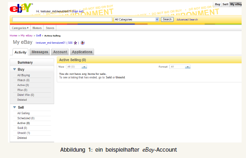Focus the main search input field
Viewport: 246px width, 158px height.
(x=62, y=20)
